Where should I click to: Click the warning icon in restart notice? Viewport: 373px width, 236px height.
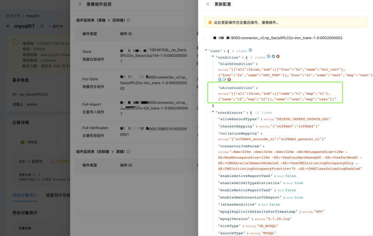pyautogui.click(x=210, y=23)
